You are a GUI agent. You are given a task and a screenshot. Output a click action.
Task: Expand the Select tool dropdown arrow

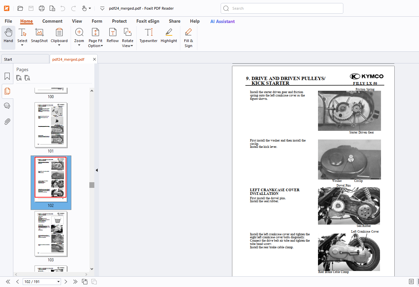click(x=22, y=45)
